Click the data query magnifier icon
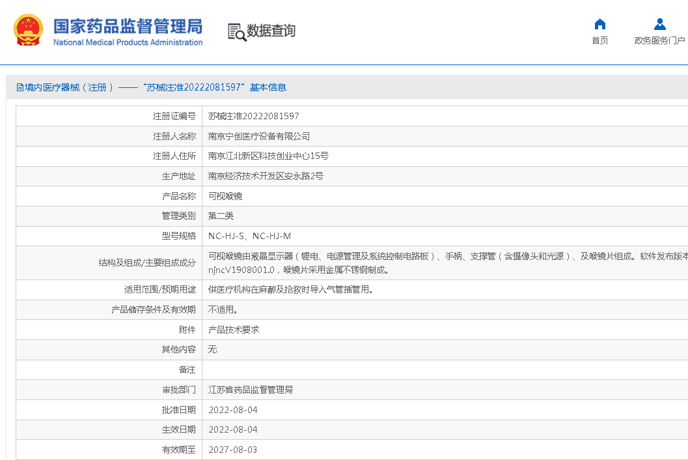Screen dimensions: 688x460 coord(237,32)
